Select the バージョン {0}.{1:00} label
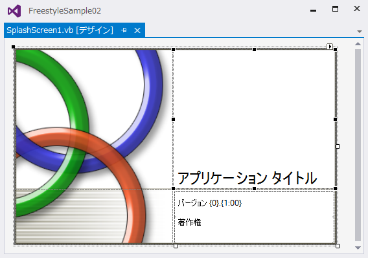Viewport: 368px width, 258px height. click(x=209, y=203)
